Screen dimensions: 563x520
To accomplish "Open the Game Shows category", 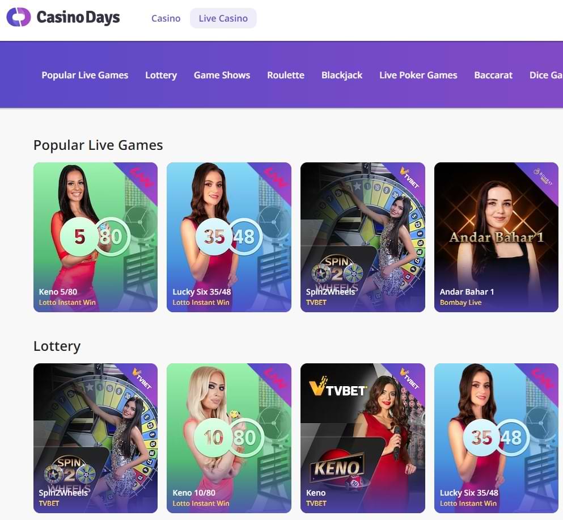I will [222, 75].
